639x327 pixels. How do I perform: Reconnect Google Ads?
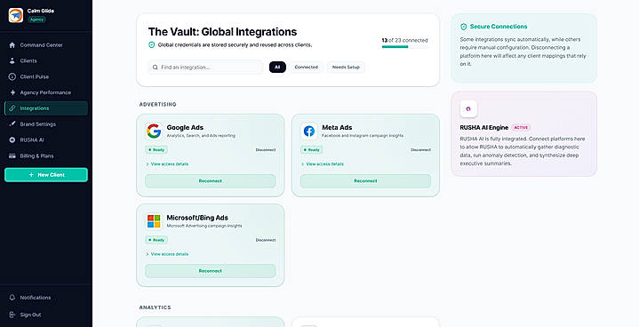(211, 180)
